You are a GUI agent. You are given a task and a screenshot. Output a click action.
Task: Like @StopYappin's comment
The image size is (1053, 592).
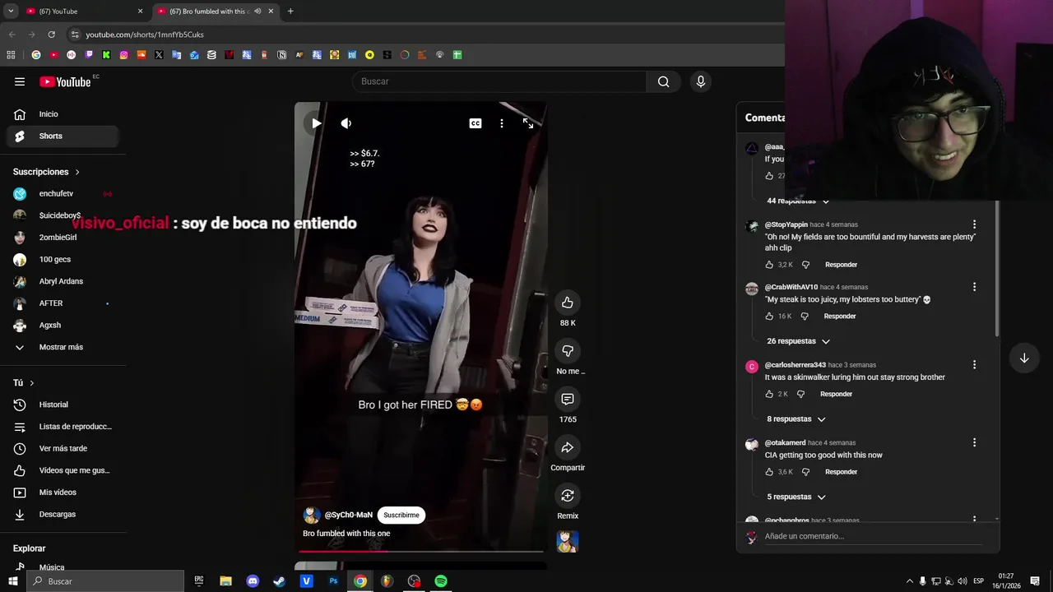(769, 265)
